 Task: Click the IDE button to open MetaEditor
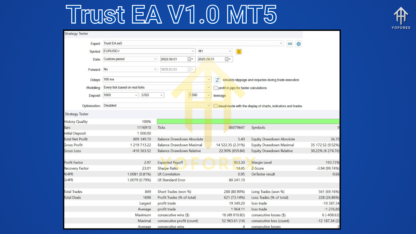coord(290,44)
